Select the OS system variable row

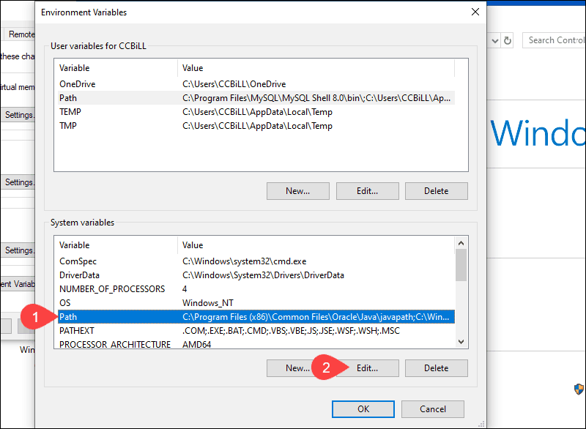(256, 303)
